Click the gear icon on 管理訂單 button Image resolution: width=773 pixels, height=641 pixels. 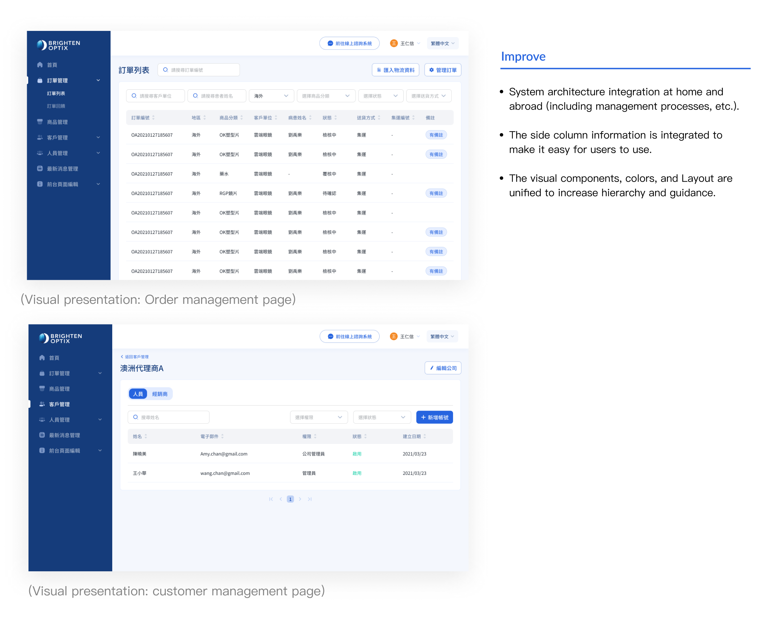[431, 70]
